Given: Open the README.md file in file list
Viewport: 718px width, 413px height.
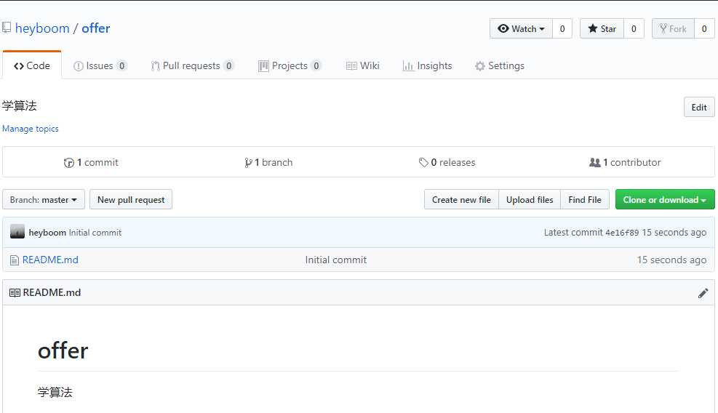Looking at the screenshot, I should pyautogui.click(x=50, y=260).
